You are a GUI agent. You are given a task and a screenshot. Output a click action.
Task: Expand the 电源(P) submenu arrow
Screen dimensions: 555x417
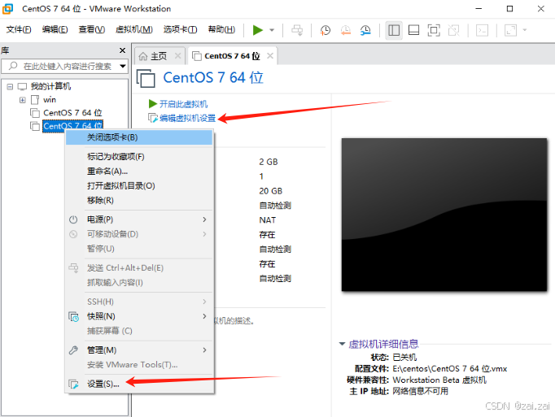tap(204, 219)
